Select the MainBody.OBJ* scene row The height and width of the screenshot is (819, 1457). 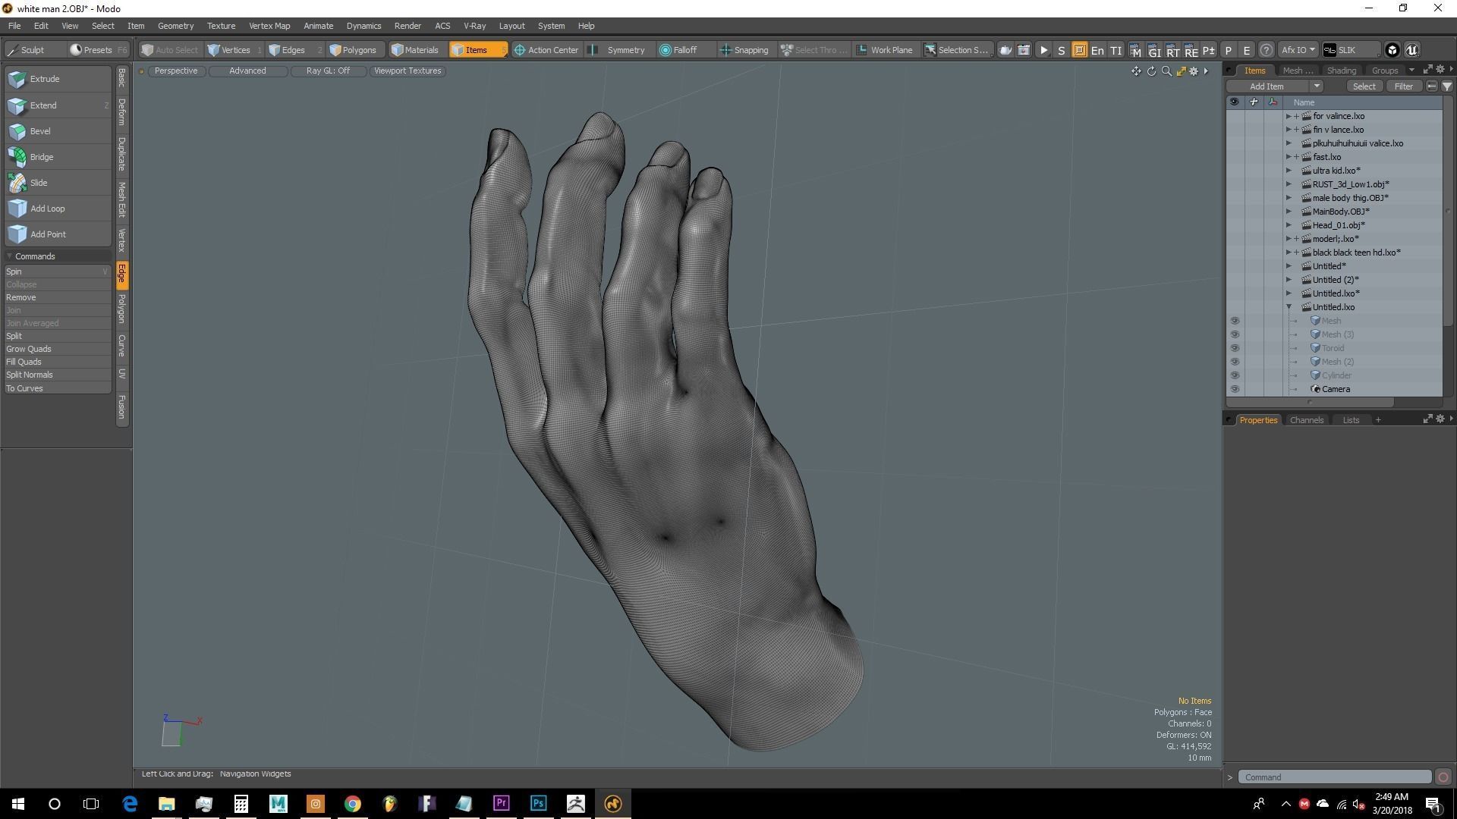[x=1334, y=212]
